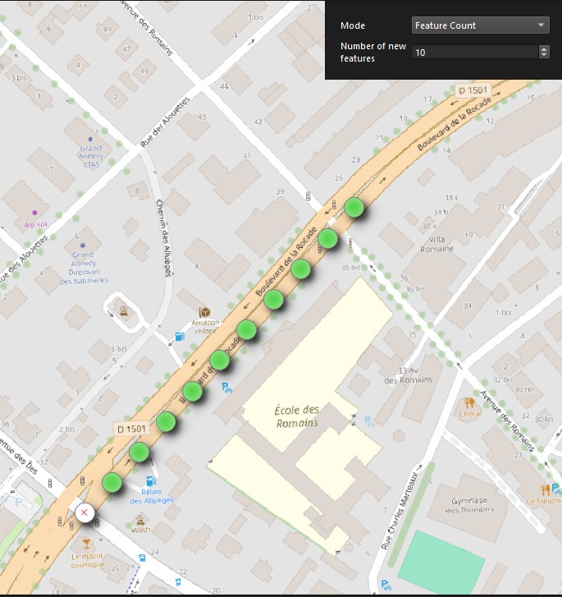Click the Gymnase des Romains building label

click(x=469, y=505)
